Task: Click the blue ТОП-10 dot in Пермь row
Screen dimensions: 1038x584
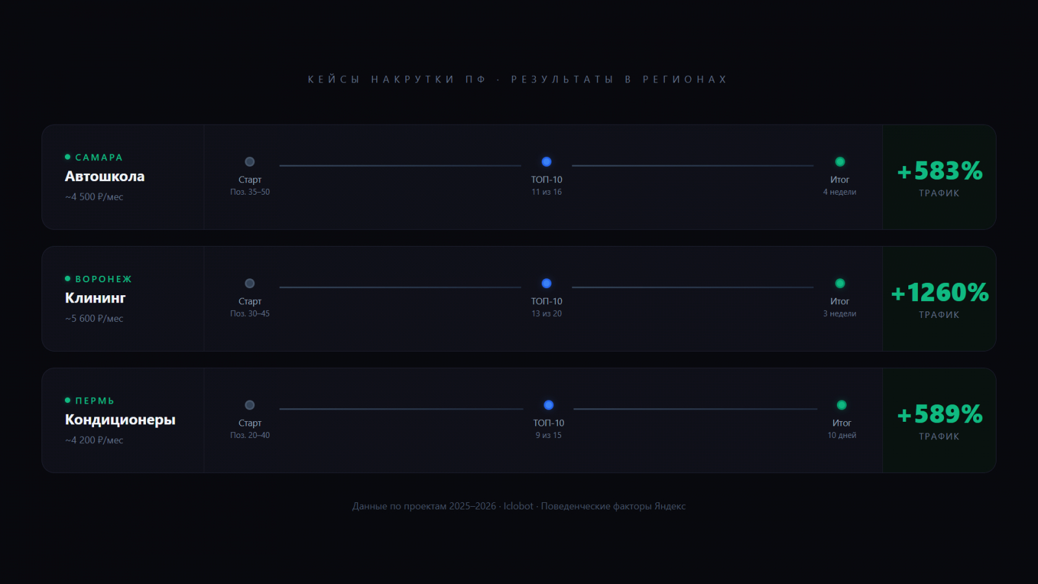Action: (x=548, y=405)
